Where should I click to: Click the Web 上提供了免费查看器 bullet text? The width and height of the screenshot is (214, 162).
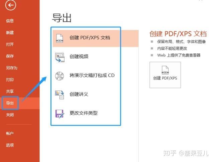pos(179,55)
